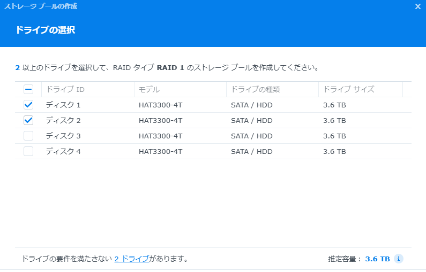Image resolution: width=426 pixels, height=272 pixels.
Task: Uncheck the ディスク 1 checkbox
Action: [28, 105]
